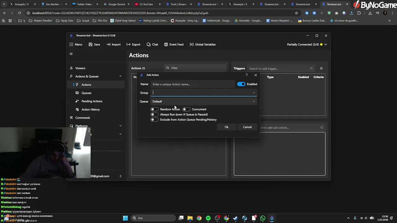The width and height of the screenshot is (397, 223).
Task: Collapse the sidebar with hamburger icon
Action: click(71, 54)
